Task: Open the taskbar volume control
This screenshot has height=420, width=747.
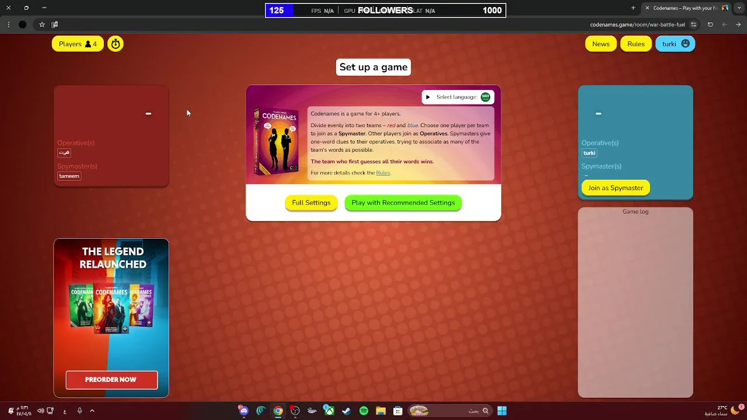Action: pos(40,411)
